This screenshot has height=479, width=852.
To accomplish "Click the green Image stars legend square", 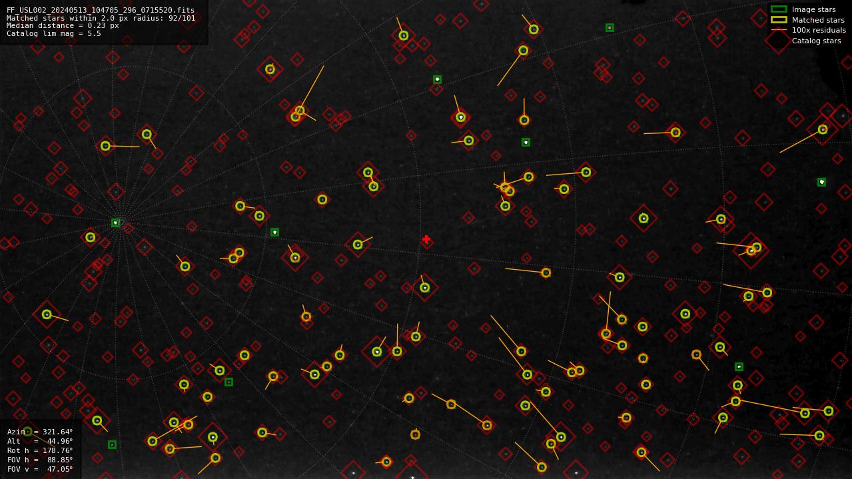I will pos(779,9).
